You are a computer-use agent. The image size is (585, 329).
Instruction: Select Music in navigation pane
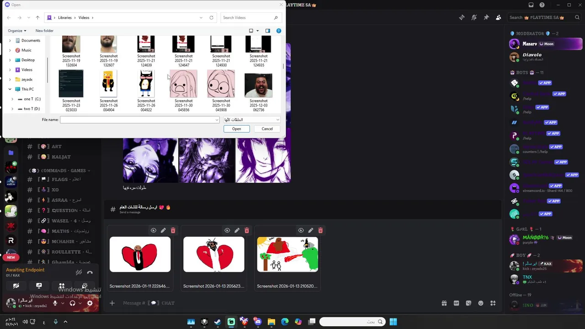[x=26, y=50]
